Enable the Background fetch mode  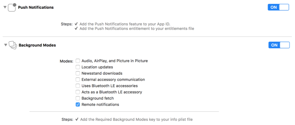[78, 98]
